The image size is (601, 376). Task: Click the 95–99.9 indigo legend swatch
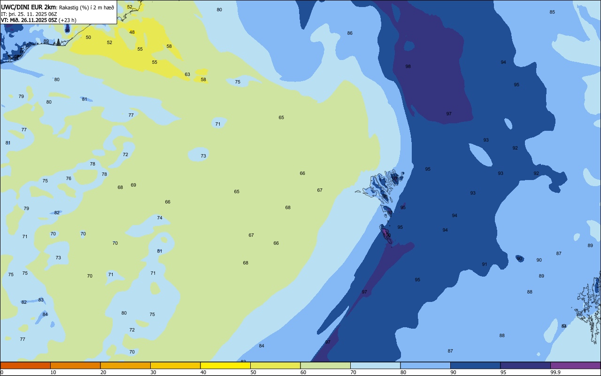coord(525,365)
